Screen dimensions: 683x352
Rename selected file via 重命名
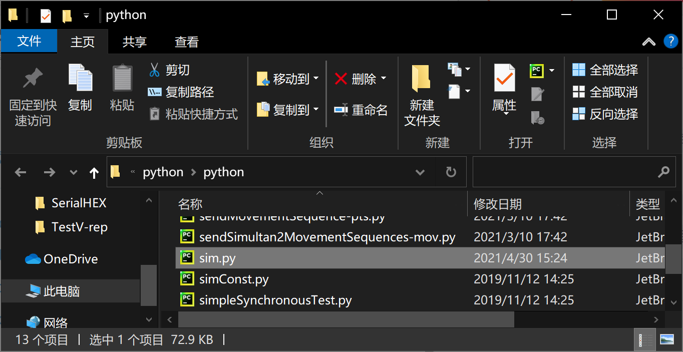361,110
